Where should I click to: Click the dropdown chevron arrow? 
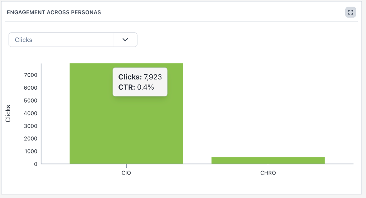[x=125, y=40]
